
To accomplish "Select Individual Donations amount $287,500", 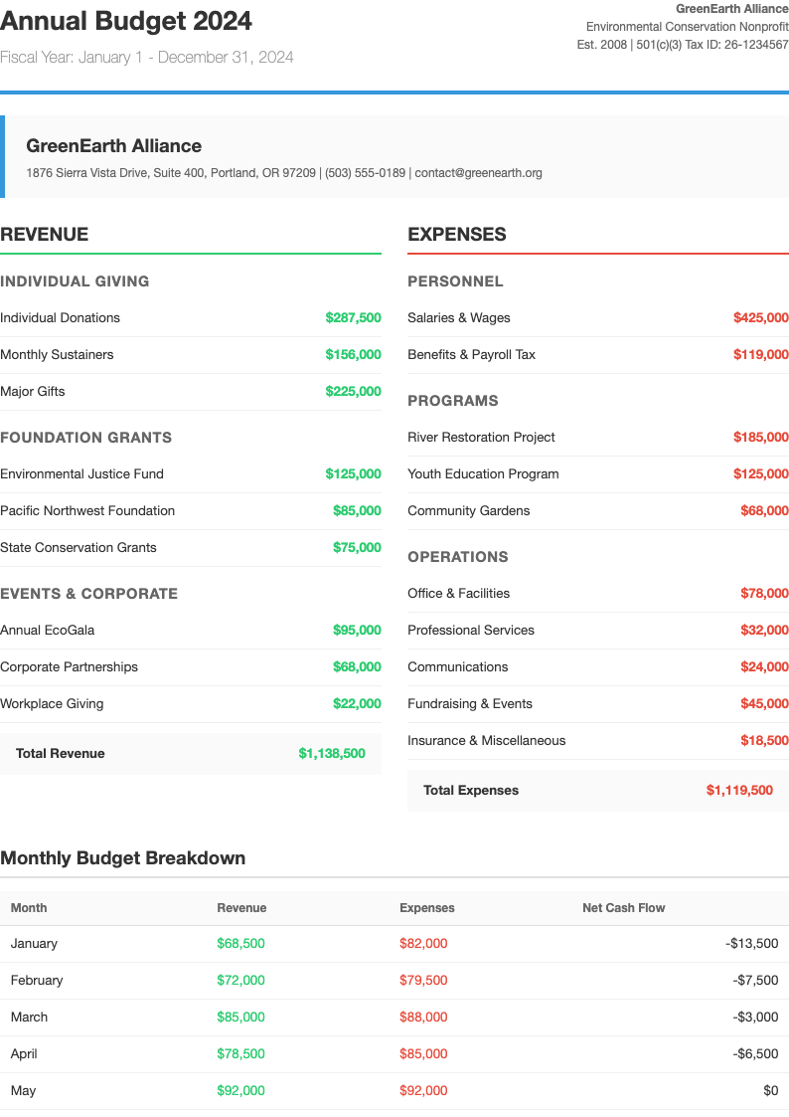I will pos(353,317).
